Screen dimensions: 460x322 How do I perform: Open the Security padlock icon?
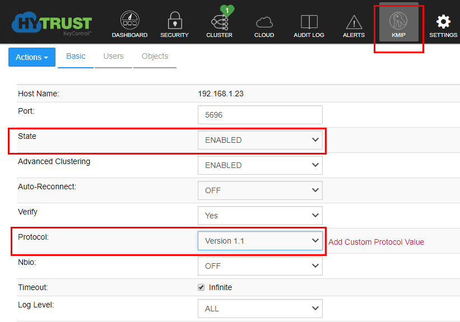point(175,21)
